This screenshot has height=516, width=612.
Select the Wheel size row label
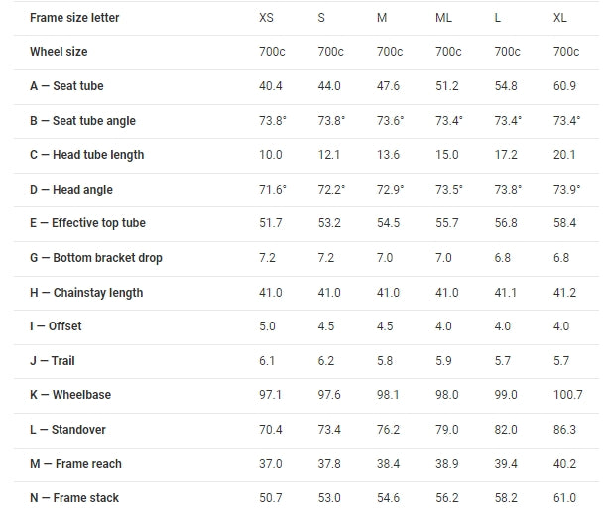[x=59, y=52]
